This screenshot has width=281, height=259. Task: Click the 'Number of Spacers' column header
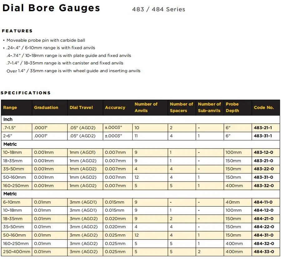coord(181,107)
